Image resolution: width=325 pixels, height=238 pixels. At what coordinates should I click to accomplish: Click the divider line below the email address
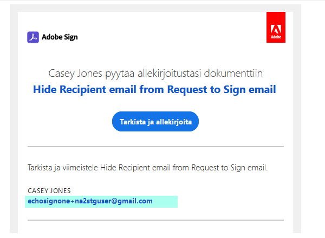tap(155, 220)
